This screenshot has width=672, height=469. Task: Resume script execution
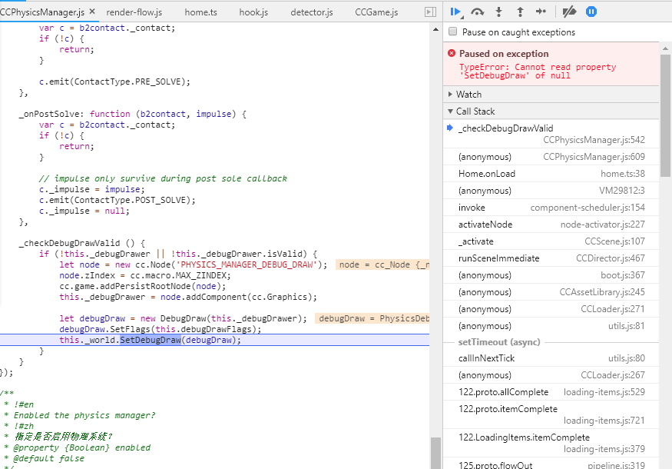(455, 12)
